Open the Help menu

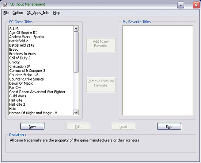[x=57, y=13]
